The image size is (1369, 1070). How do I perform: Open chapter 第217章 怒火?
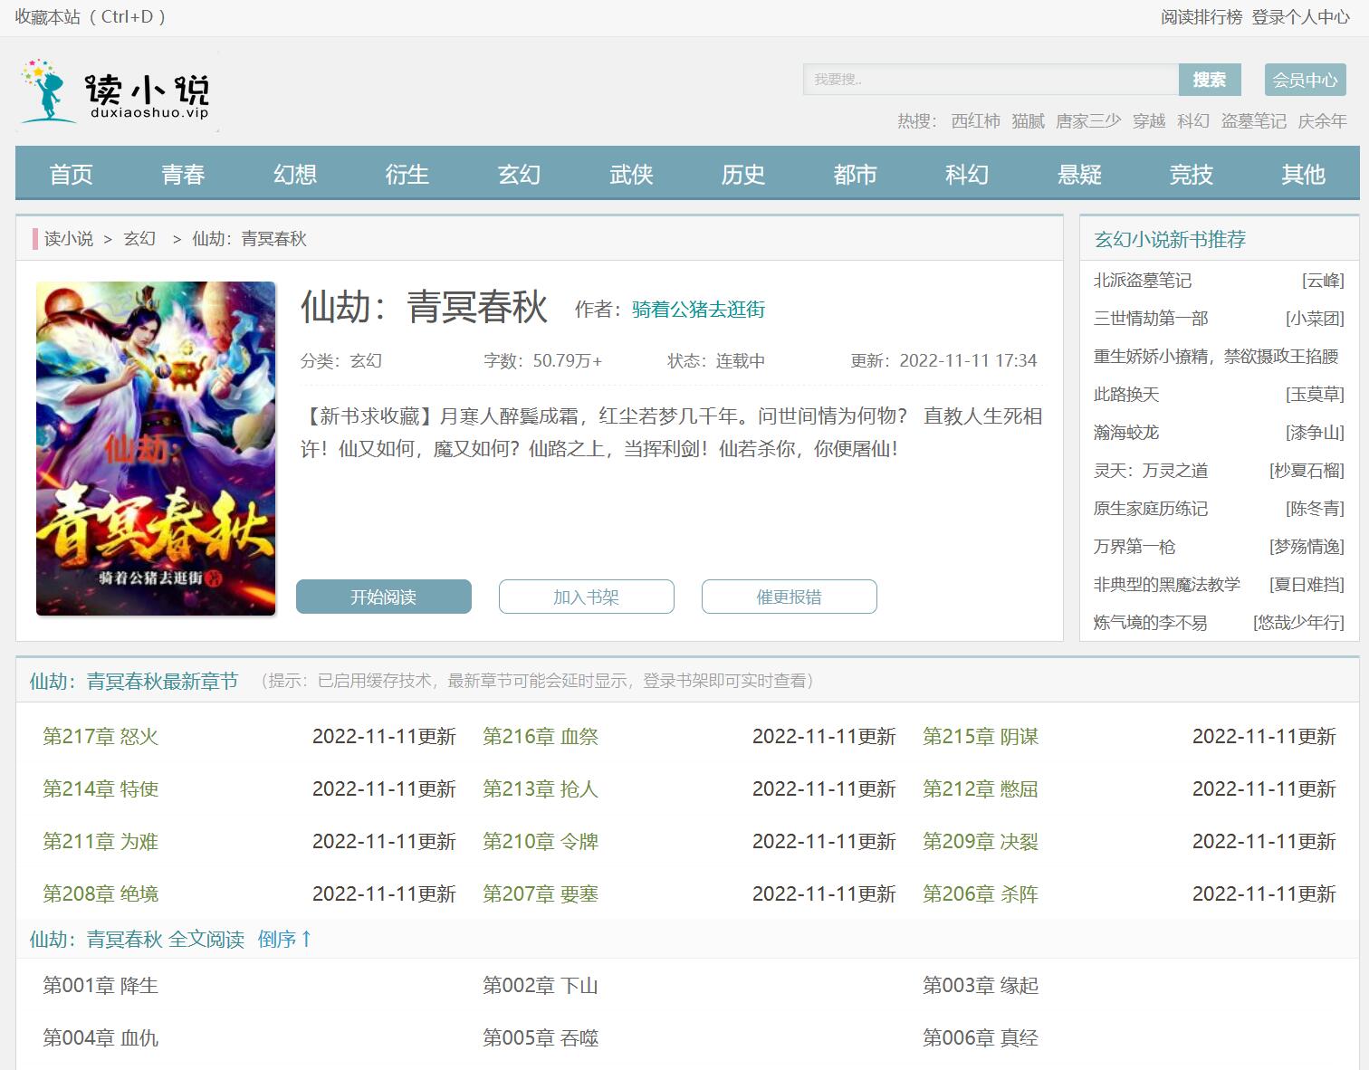point(101,737)
